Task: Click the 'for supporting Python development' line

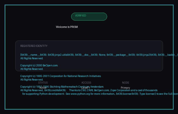Action: pos(100,94)
